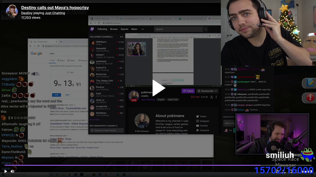Select the All tab in Google results
The image size is (316, 177).
(x=52, y=60)
